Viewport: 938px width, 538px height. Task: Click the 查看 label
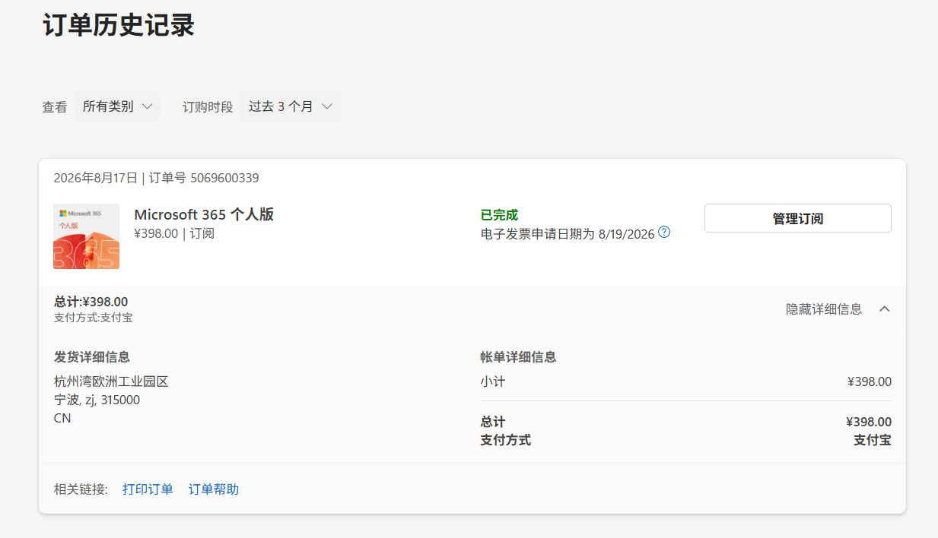[x=54, y=107]
